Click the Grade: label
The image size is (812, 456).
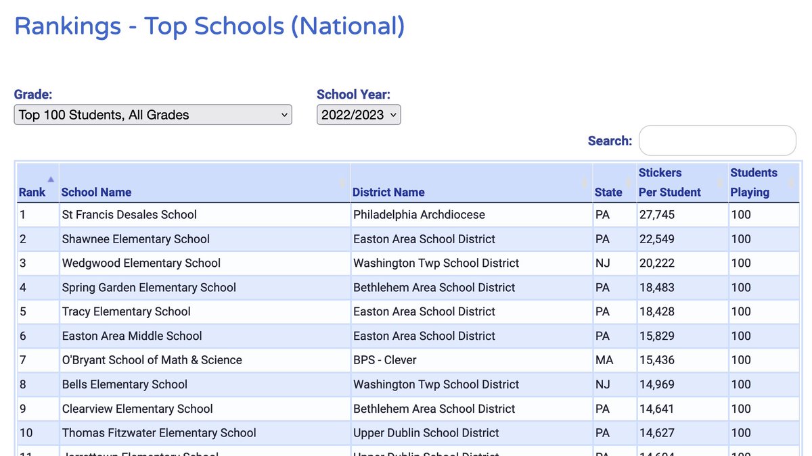coord(33,95)
